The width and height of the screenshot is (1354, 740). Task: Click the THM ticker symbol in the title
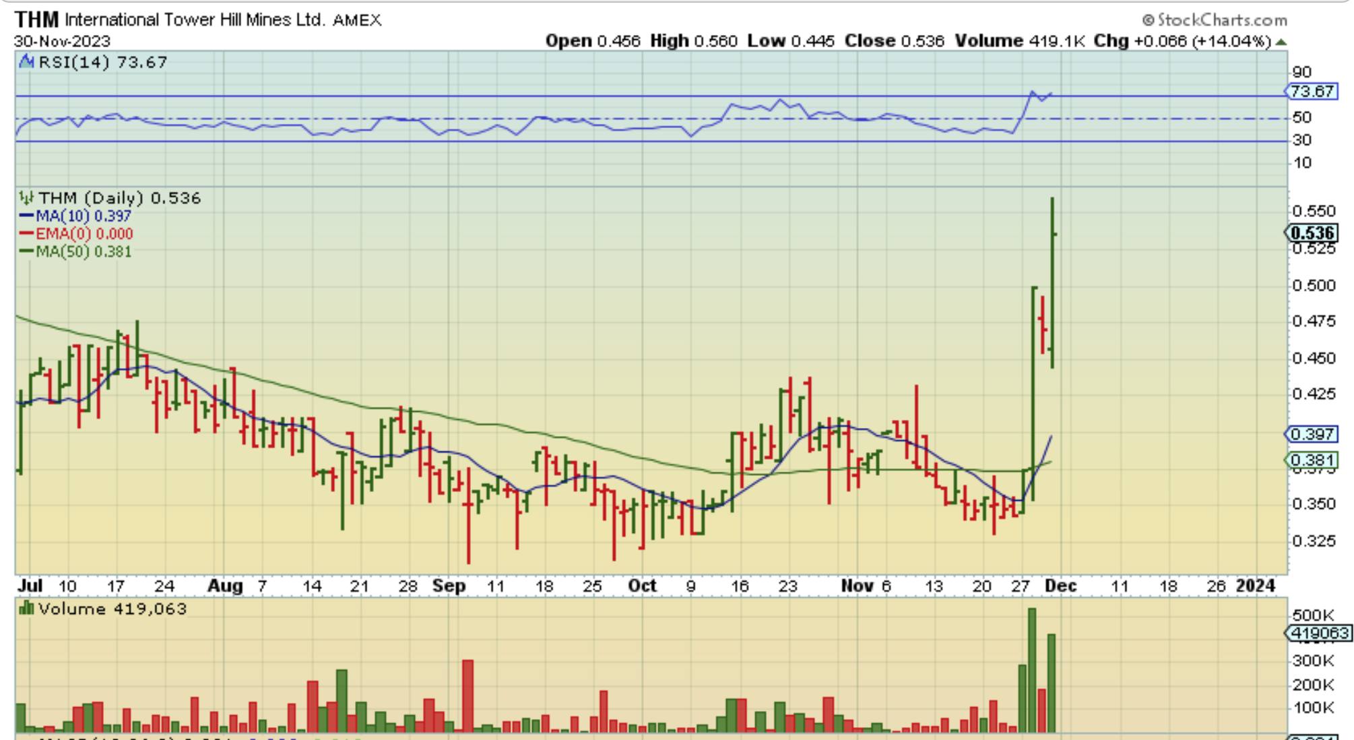(x=36, y=20)
